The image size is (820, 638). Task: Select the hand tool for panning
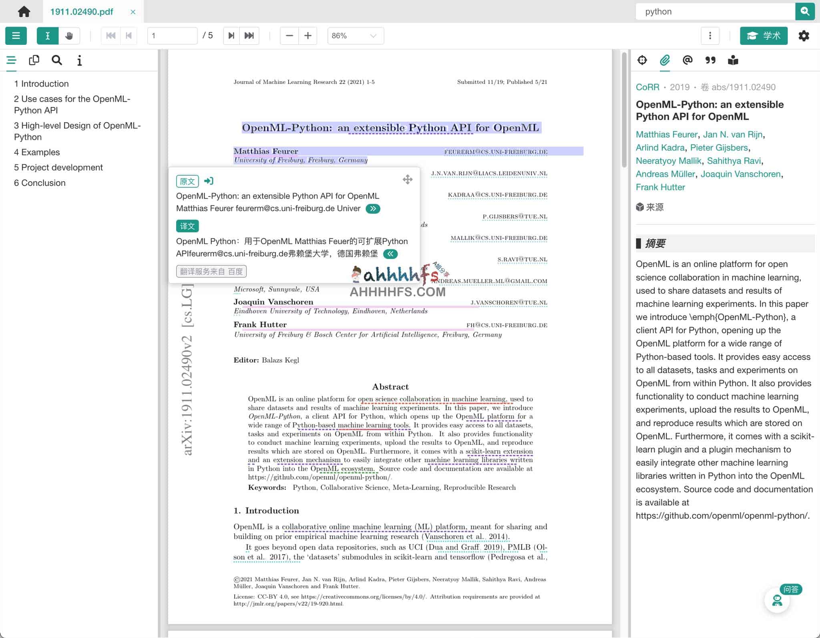pos(69,36)
